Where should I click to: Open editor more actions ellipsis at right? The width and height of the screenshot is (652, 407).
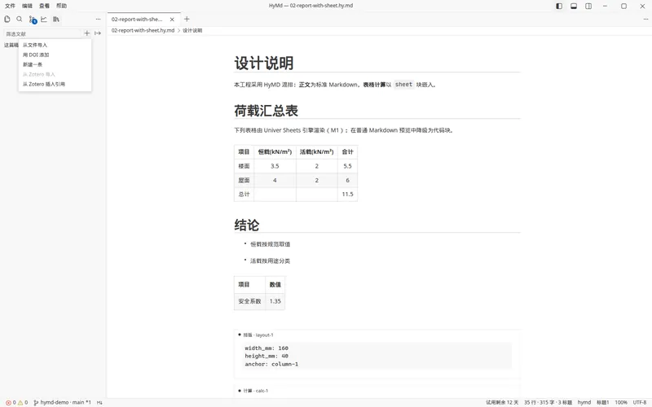coord(645,19)
